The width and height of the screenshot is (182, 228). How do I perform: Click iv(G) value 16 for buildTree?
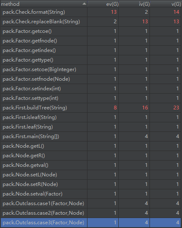[x=145, y=108]
